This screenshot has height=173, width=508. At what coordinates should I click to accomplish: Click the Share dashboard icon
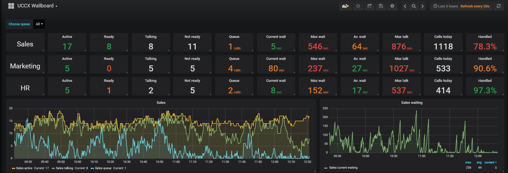click(x=370, y=6)
